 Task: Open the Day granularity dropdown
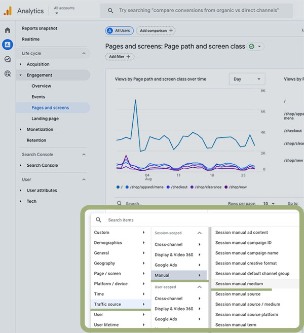[x=247, y=79]
